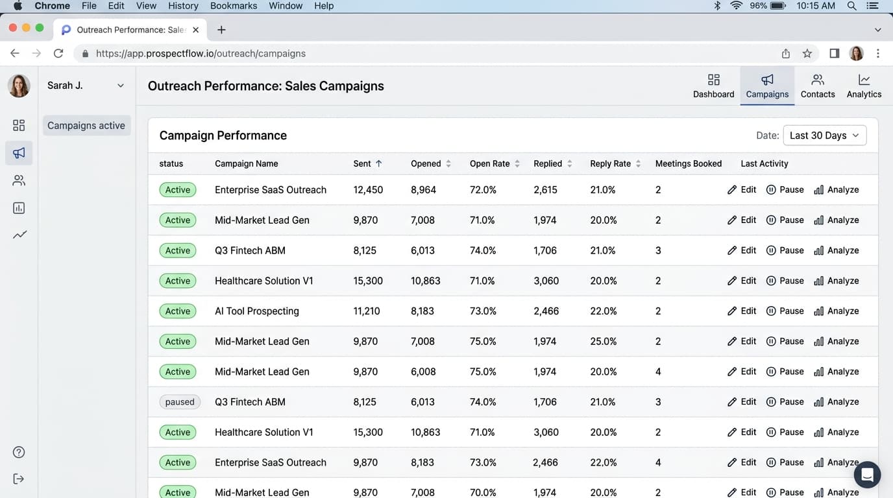Sort by the Open Rate column
This screenshot has width=893, height=498.
(495, 163)
